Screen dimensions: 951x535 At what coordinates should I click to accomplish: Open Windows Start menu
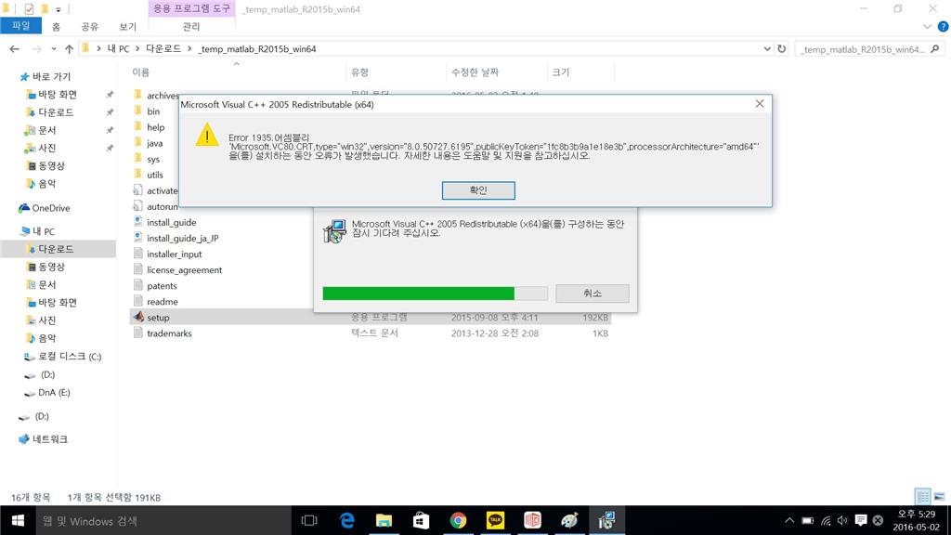[x=18, y=520]
